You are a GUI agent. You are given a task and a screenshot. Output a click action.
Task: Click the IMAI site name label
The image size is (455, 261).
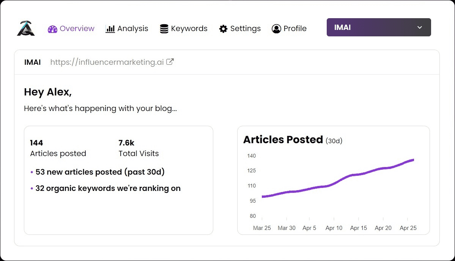click(x=32, y=62)
